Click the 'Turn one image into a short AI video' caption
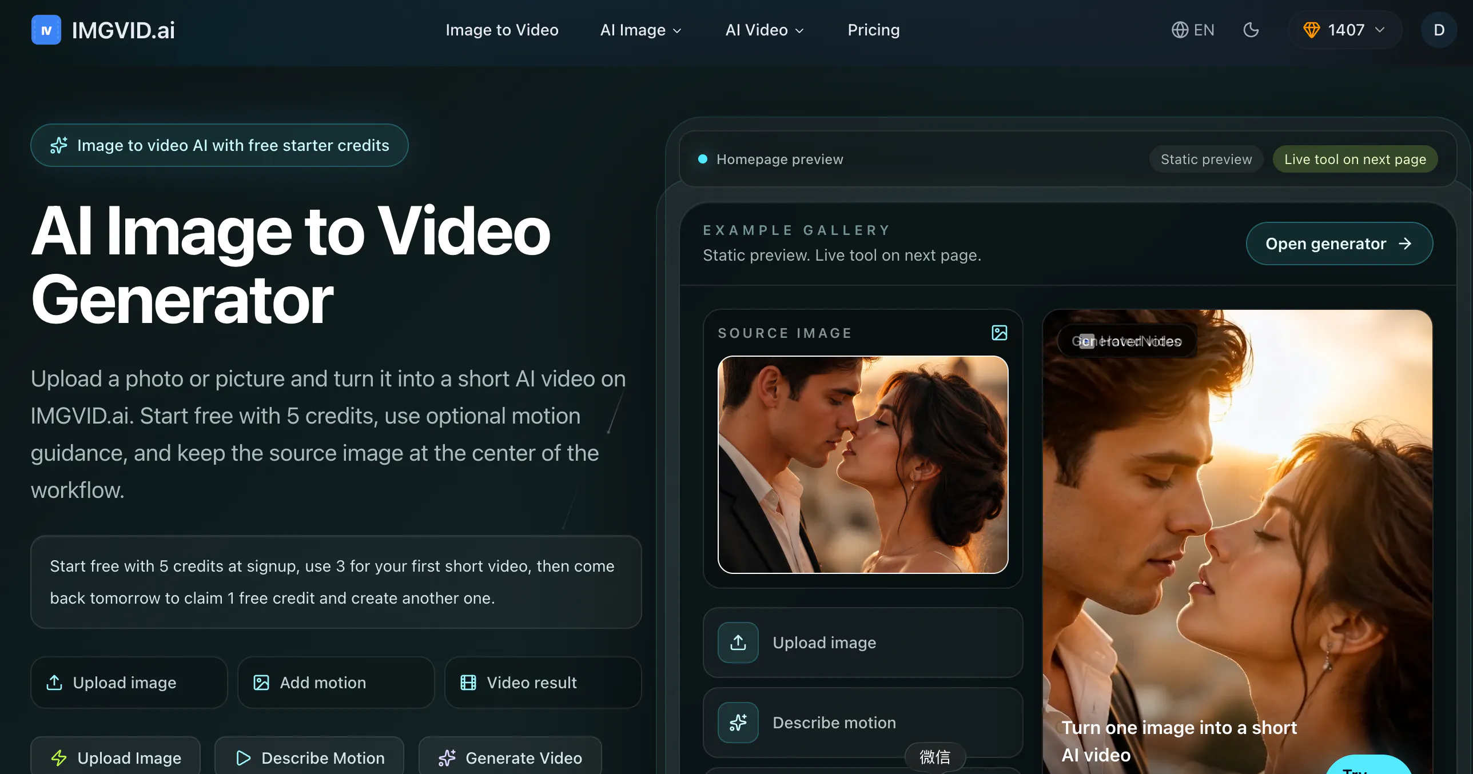 click(1179, 741)
